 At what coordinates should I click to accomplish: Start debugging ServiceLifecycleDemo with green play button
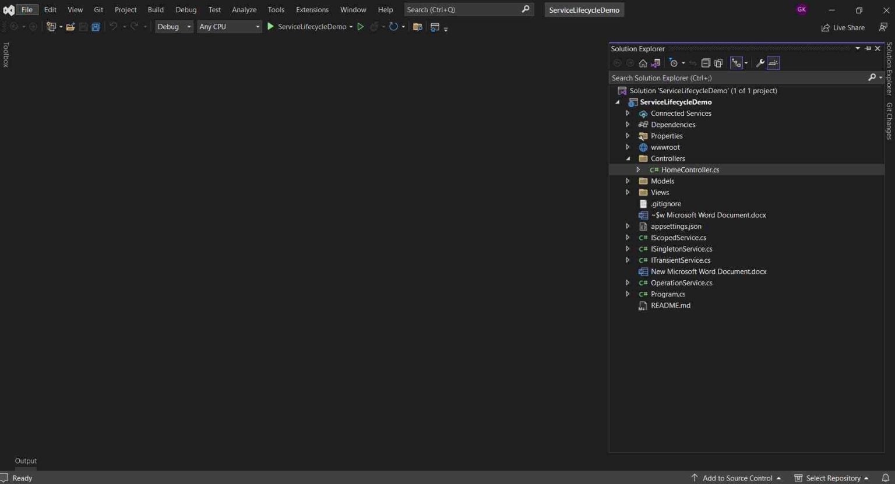click(x=270, y=26)
